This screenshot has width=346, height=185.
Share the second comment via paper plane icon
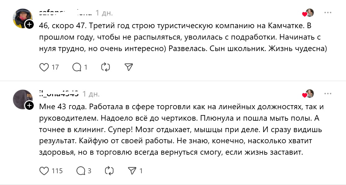point(132,170)
